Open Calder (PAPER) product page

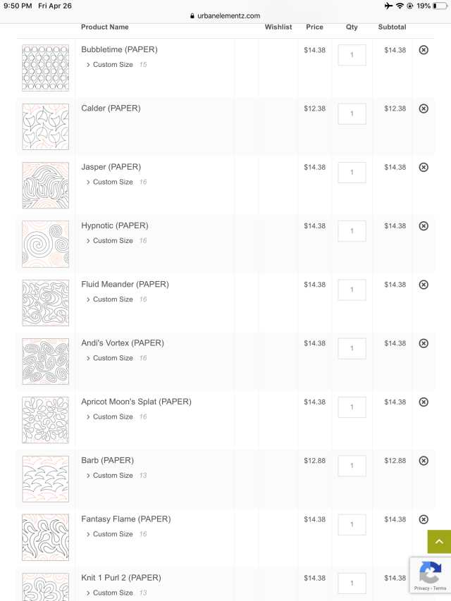click(x=111, y=109)
